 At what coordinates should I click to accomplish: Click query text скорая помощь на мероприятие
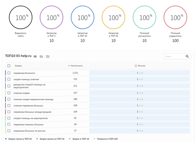pos(31,118)
